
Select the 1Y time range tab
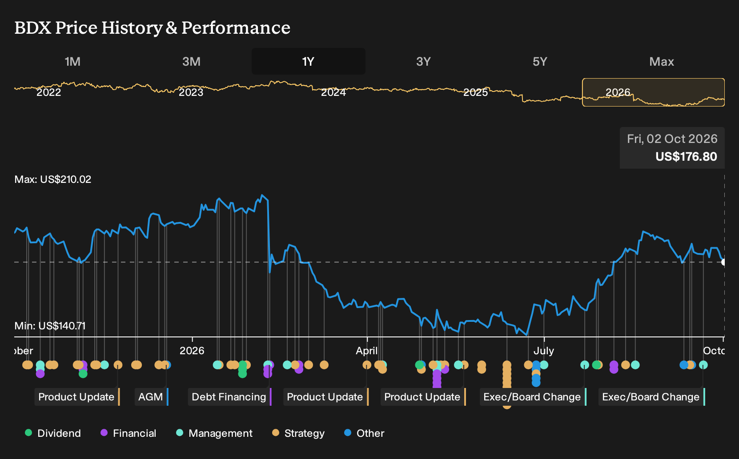coord(309,61)
